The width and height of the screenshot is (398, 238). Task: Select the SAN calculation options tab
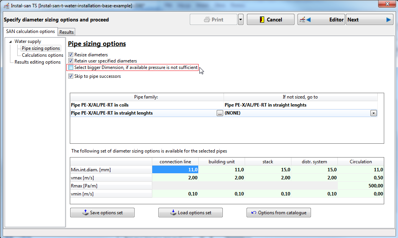30,31
